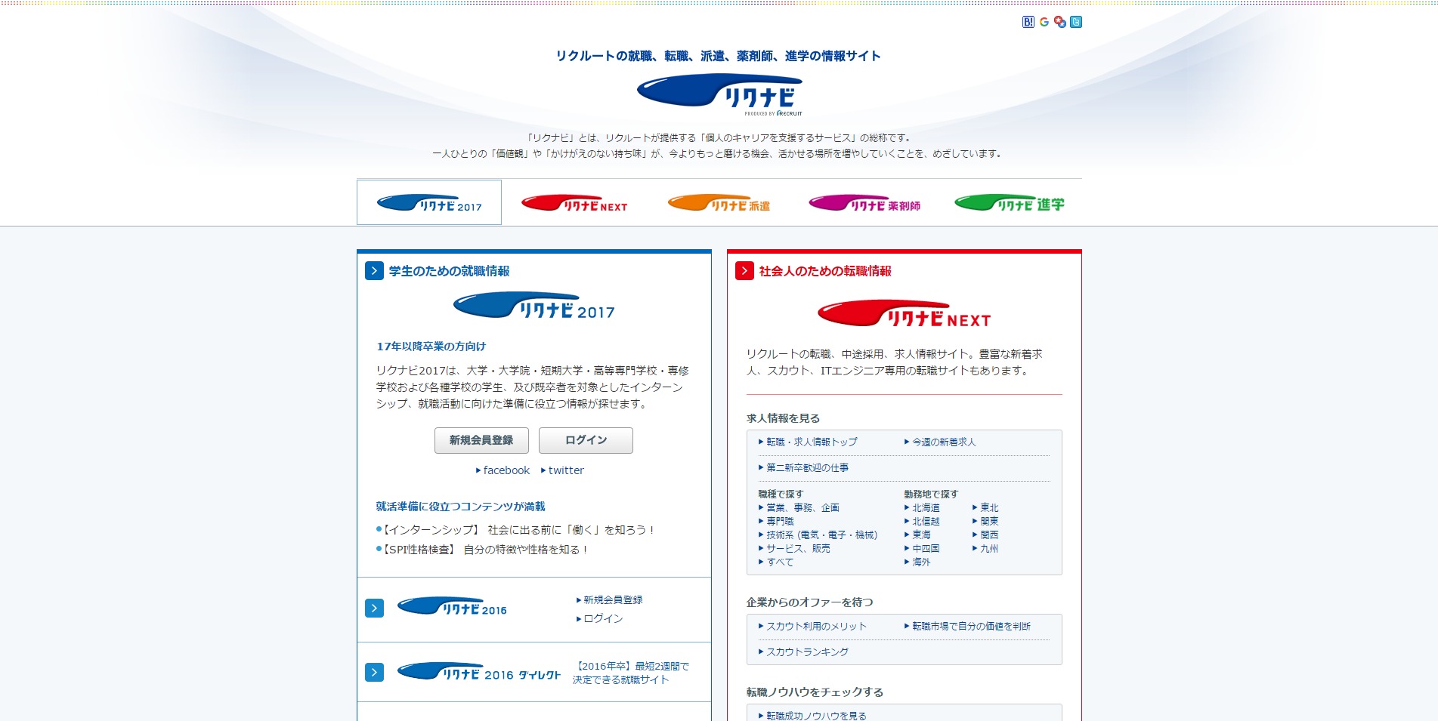
Task: Switch to the リクナビNEXT tab
Action: [574, 204]
